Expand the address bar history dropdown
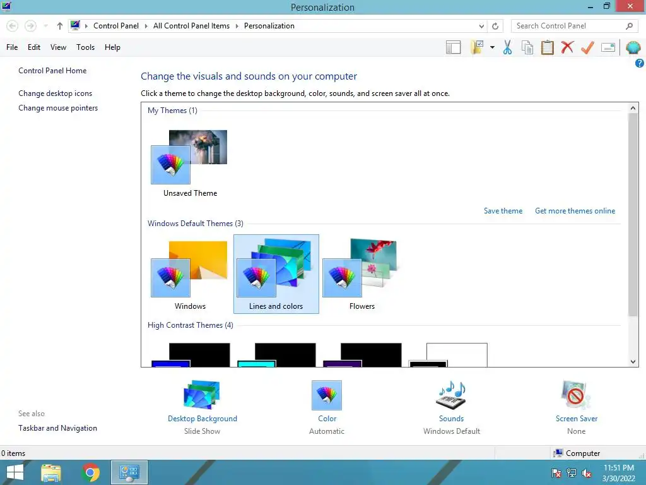This screenshot has height=485, width=646. [x=481, y=26]
